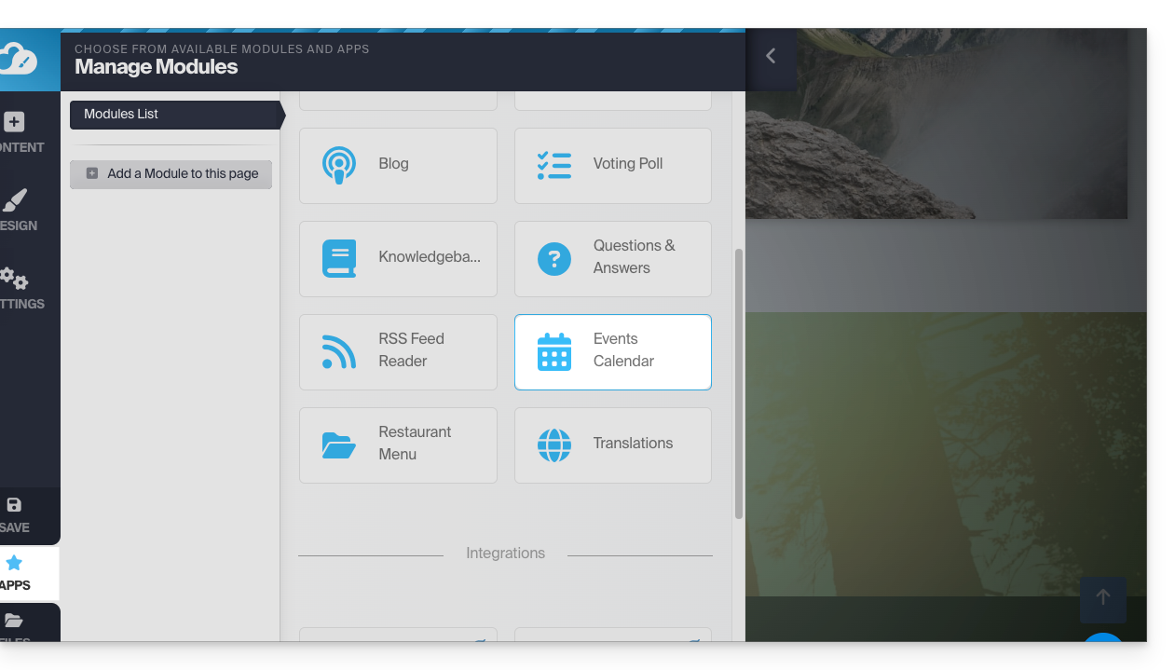
Task: Open the Files folder in the sidebar
Action: [17, 624]
